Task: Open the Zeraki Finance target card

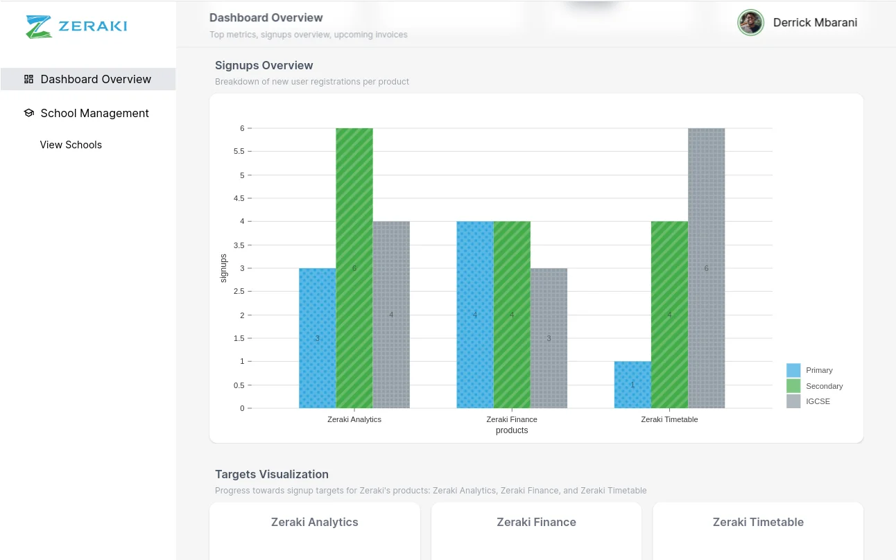Action: click(536, 531)
